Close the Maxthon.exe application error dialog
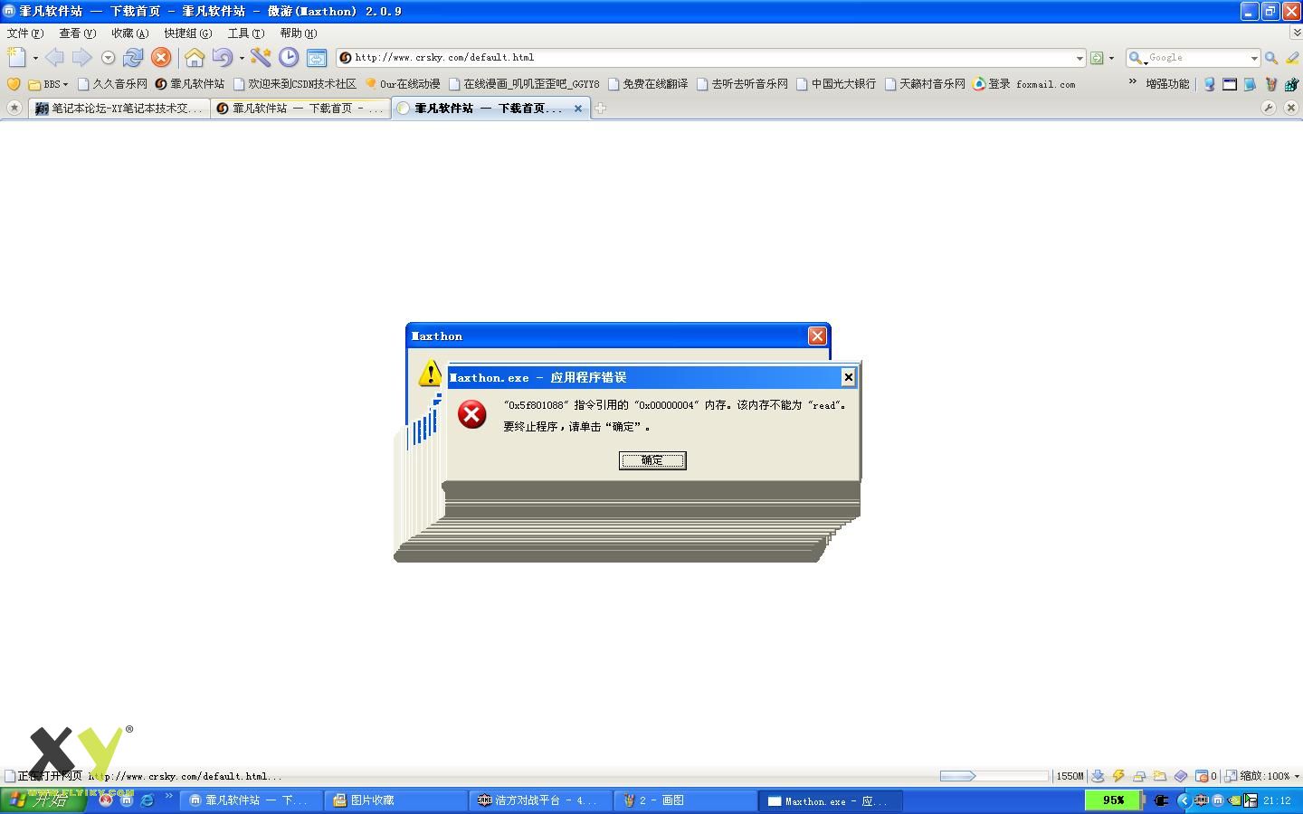Viewport: 1303px width, 814px height. click(x=848, y=377)
